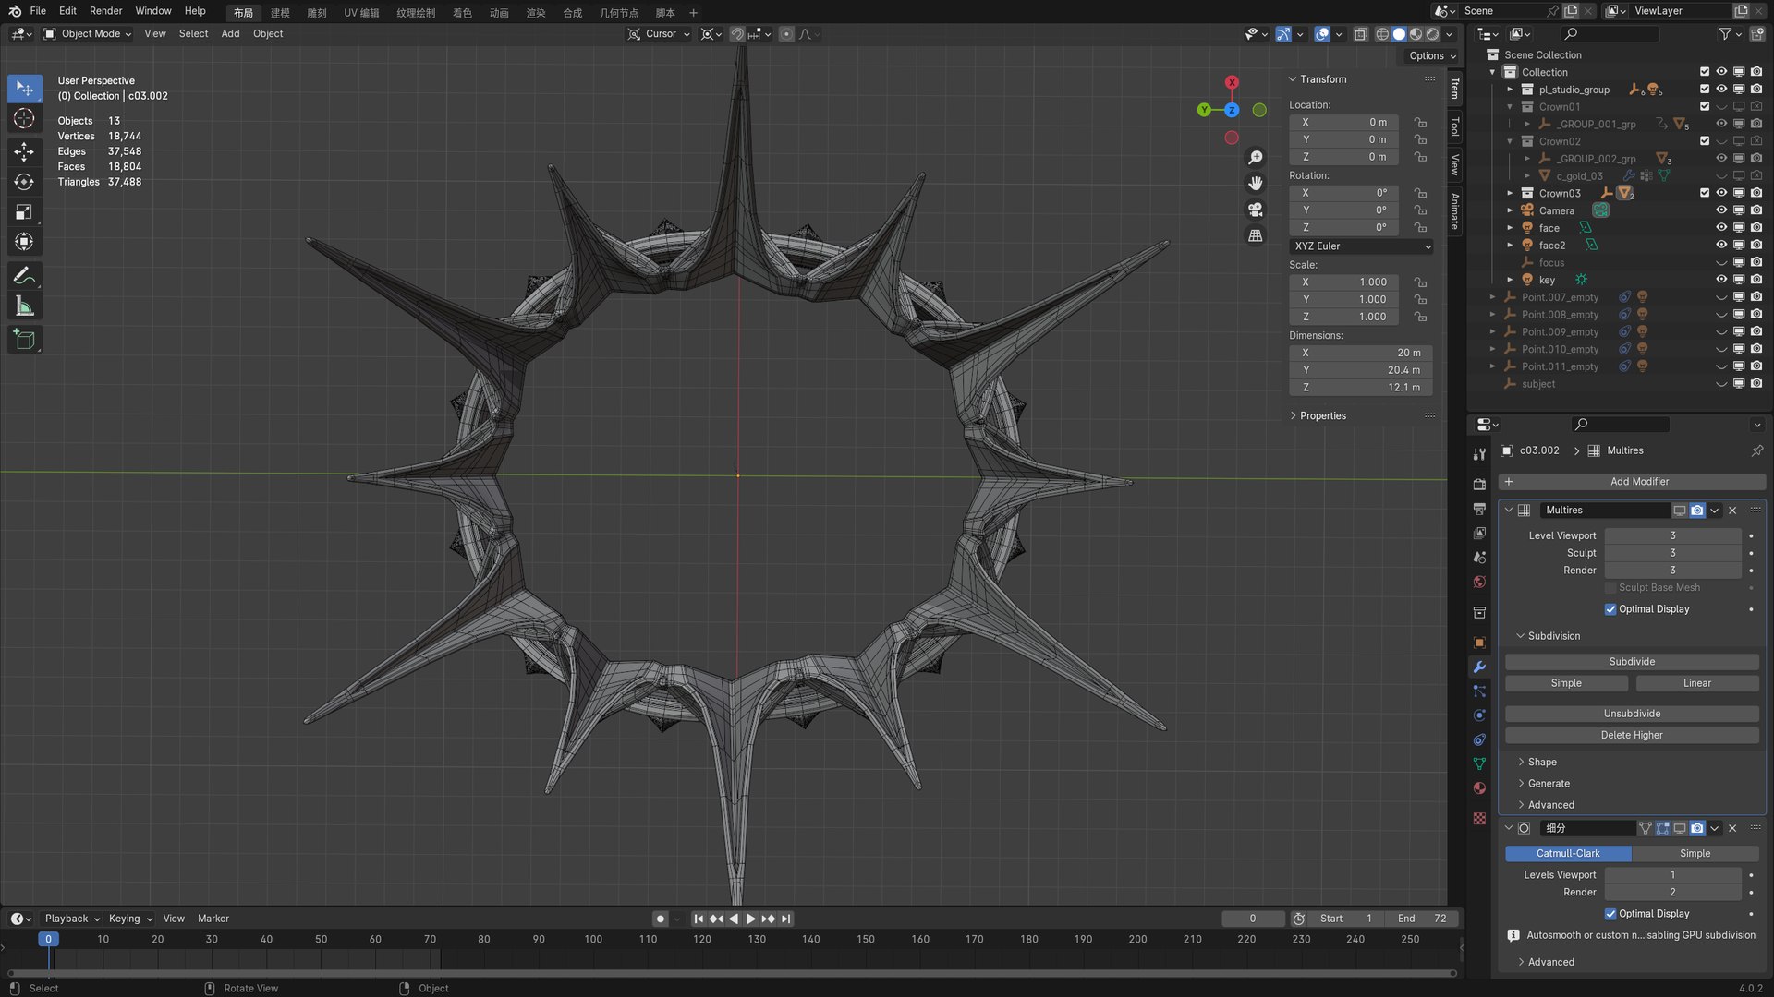Open the Material properties tab icon
Screen dimensions: 1774x997
click(1479, 787)
